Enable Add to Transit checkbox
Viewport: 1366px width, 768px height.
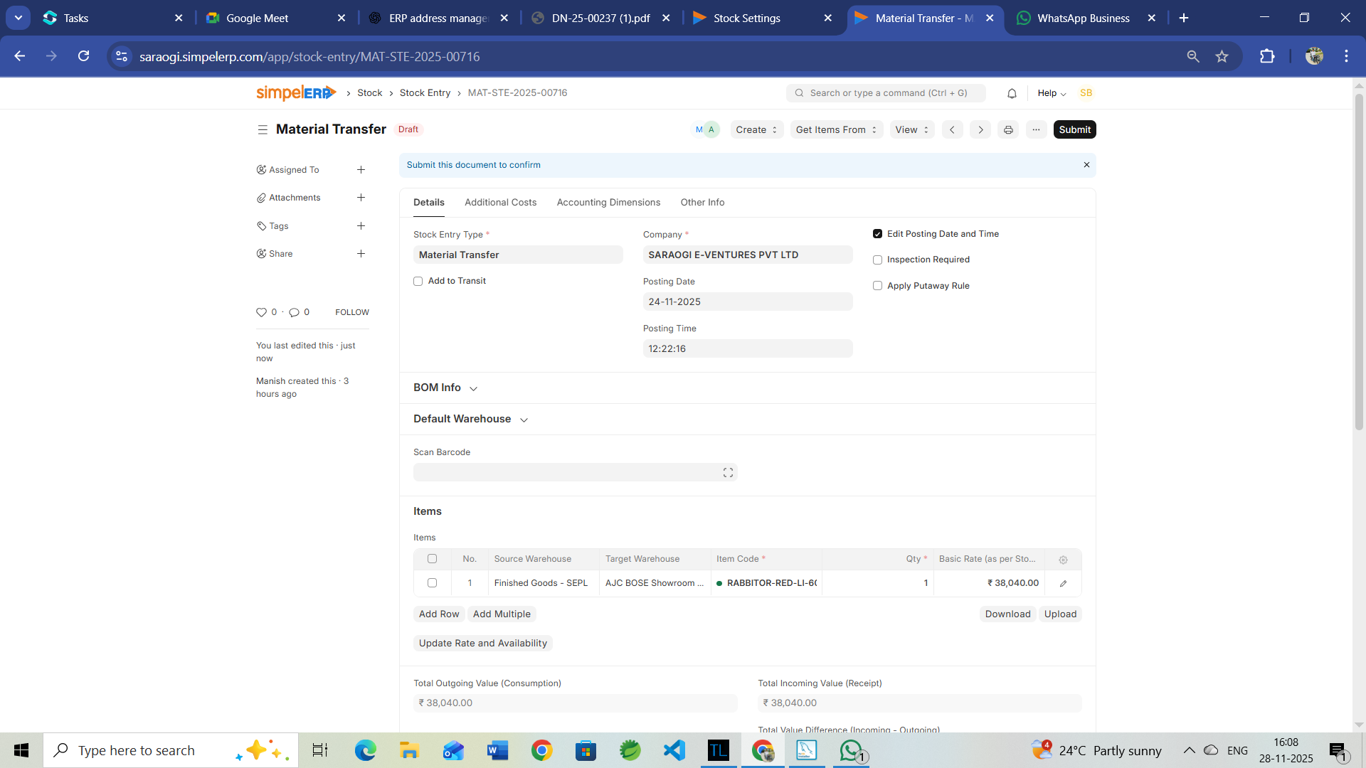pos(418,282)
